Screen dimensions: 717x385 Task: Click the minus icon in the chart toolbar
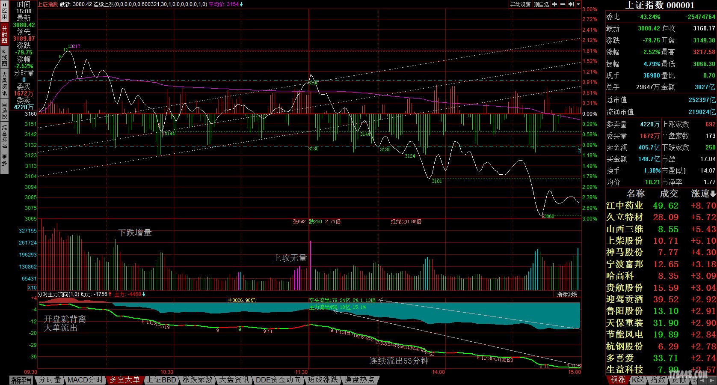point(563,4)
